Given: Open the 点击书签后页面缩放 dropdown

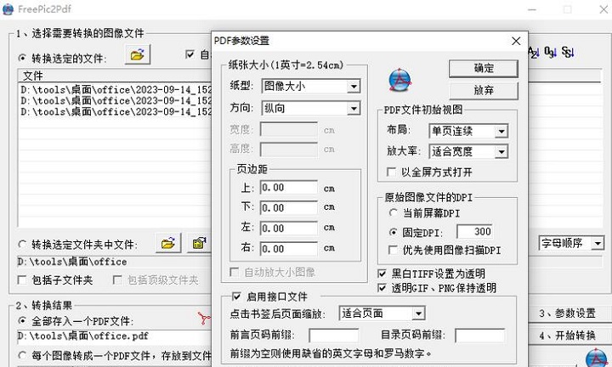Looking at the screenshot, I should click(x=418, y=313).
